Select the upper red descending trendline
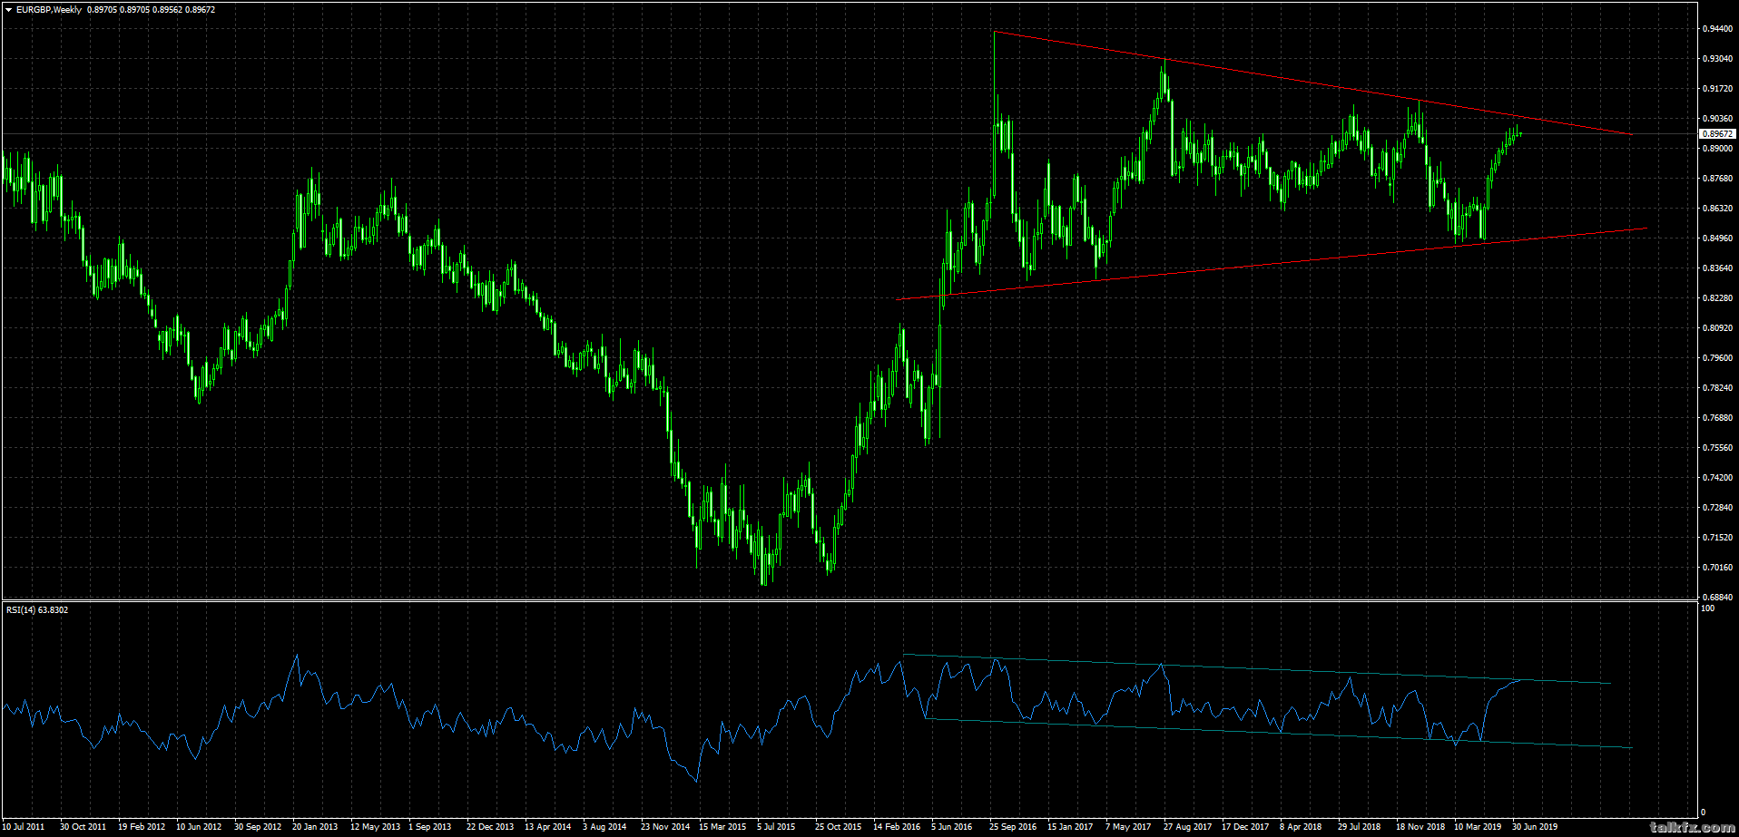The width and height of the screenshot is (1739, 837). pyautogui.click(x=1313, y=83)
